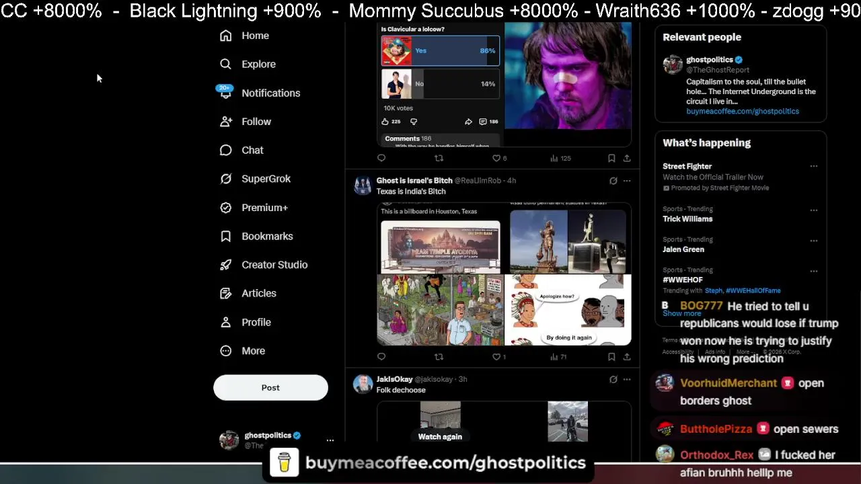861x484 pixels.
Task: Open JakIsOkay profile name
Action: click(x=394, y=379)
